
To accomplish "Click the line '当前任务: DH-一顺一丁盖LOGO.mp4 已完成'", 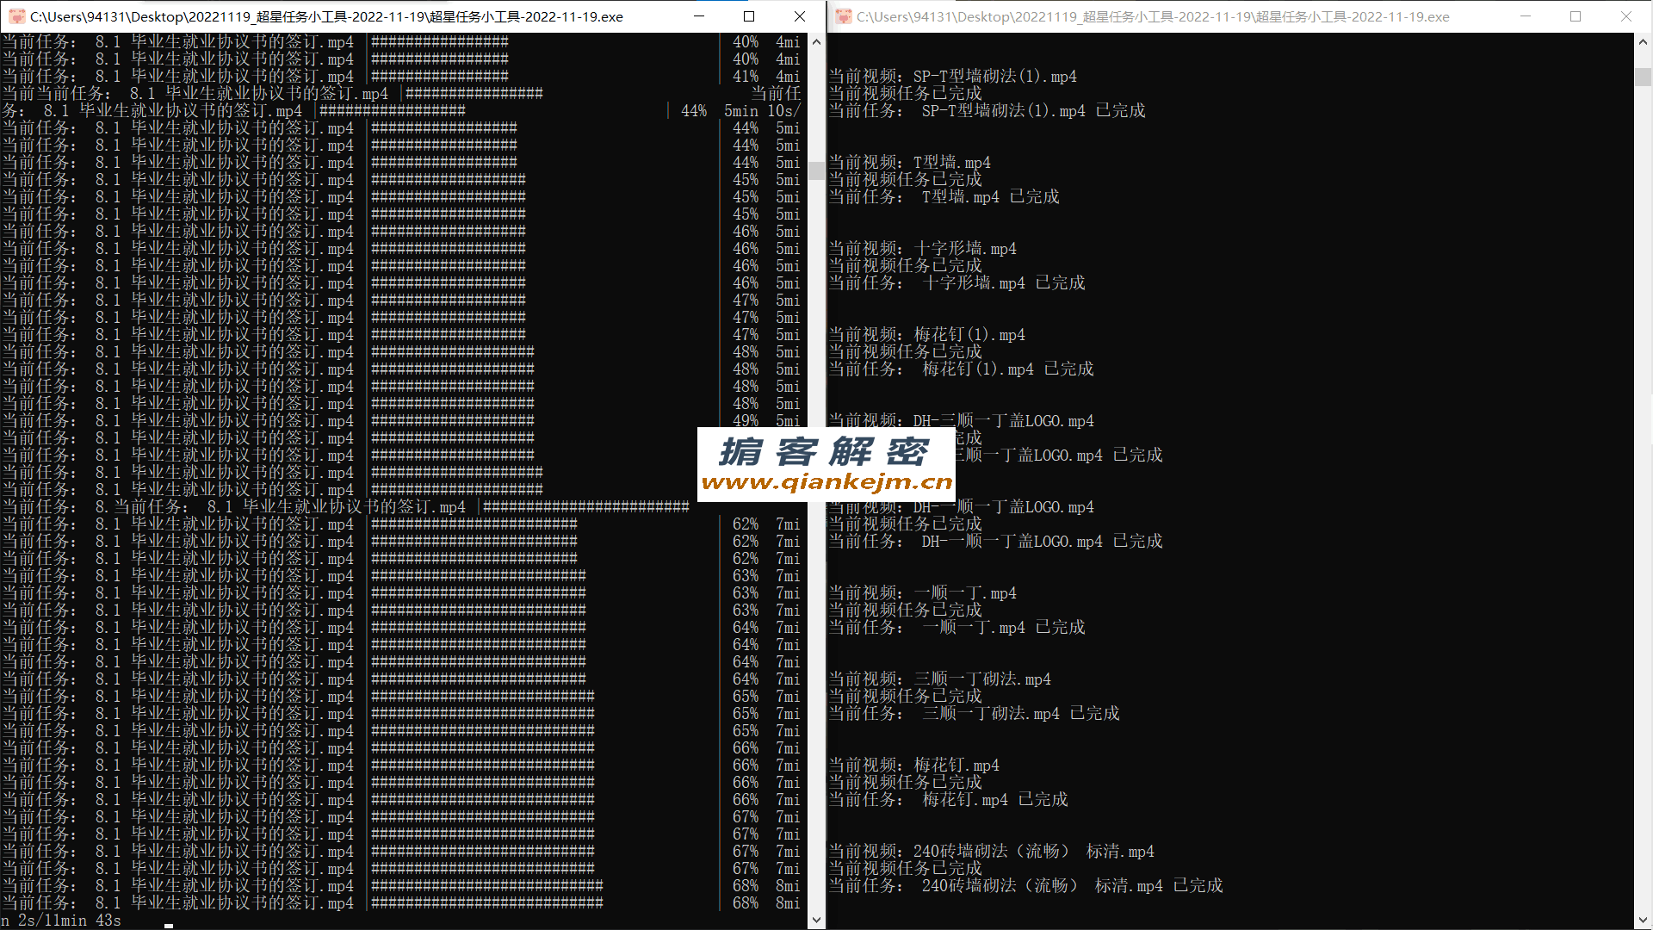I will pyautogui.click(x=995, y=542).
